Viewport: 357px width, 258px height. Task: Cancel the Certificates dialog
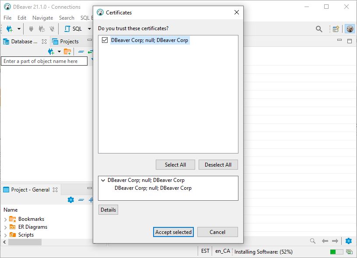[x=217, y=232]
